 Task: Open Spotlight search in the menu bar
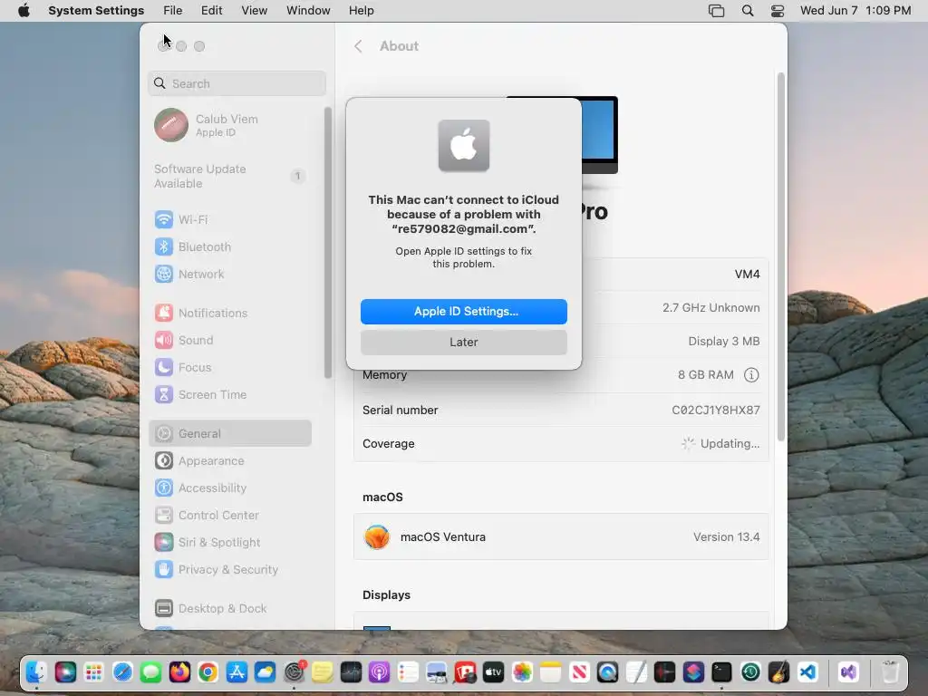pos(748,11)
